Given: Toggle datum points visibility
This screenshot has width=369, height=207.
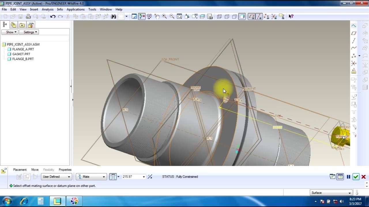Looking at the screenshot, I should 266,16.
